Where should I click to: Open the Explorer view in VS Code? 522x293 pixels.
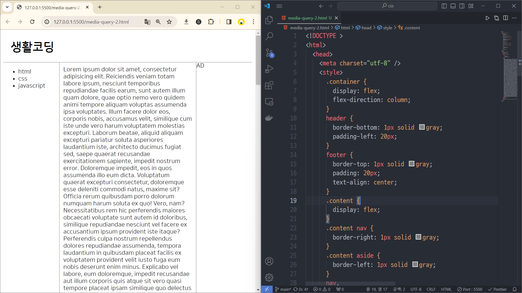[269, 20]
